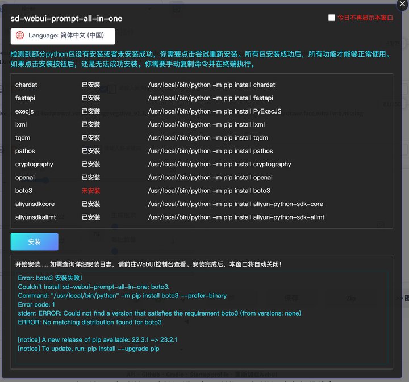Click the pip install boto3 command
This screenshot has width=409, height=382.
[209, 191]
